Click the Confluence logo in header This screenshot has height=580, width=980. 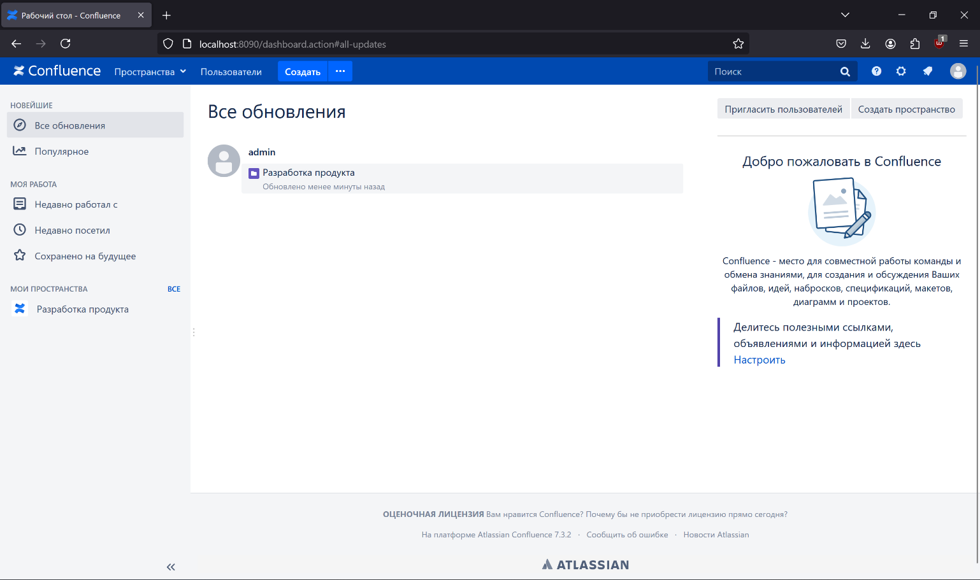pyautogui.click(x=57, y=71)
